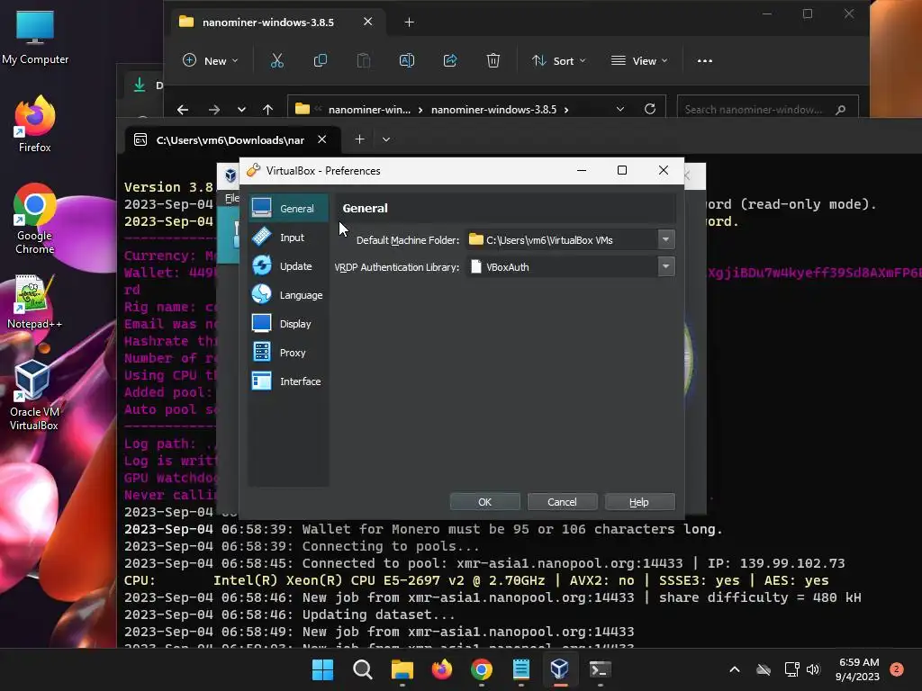Screen dimensions: 922x691
Task: Click Cut icon in File Explorer toolbar
Action: pos(277,60)
